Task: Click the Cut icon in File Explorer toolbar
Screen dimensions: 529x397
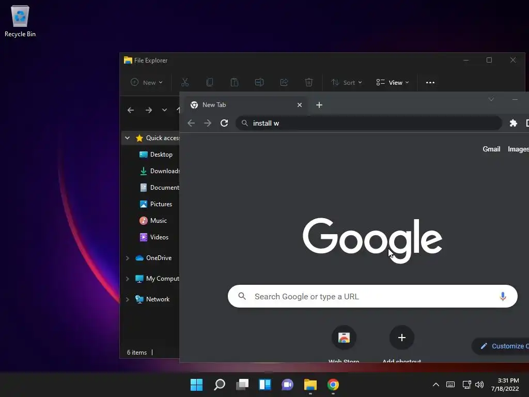Action: 185,82
